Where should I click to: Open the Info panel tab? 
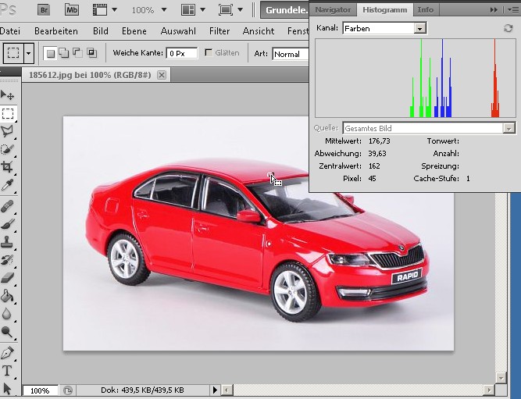pyautogui.click(x=425, y=10)
